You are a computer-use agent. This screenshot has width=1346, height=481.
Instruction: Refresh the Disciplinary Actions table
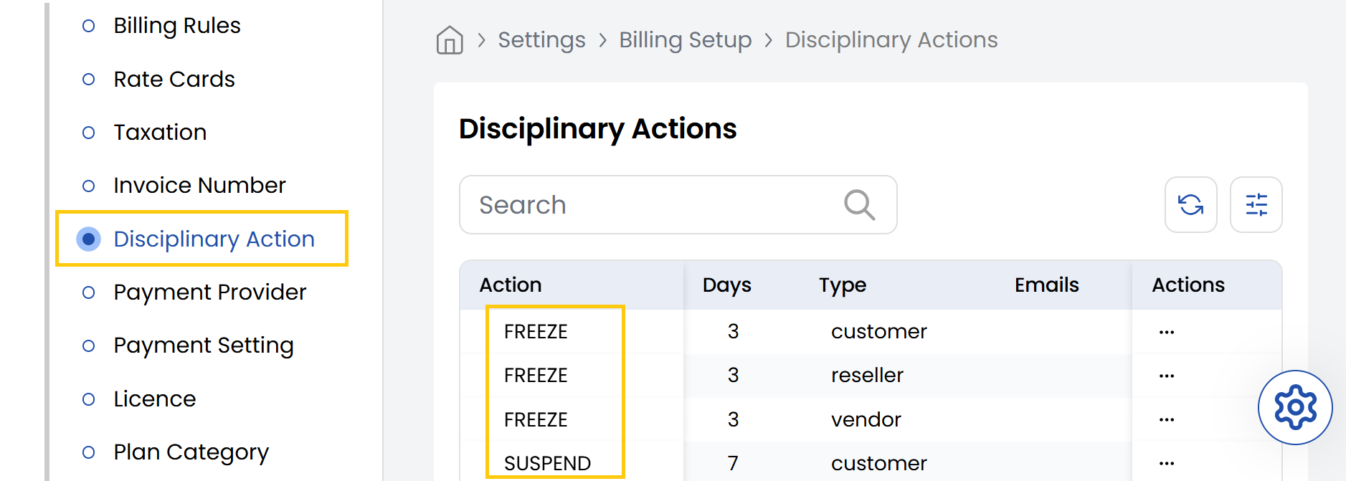click(1190, 205)
